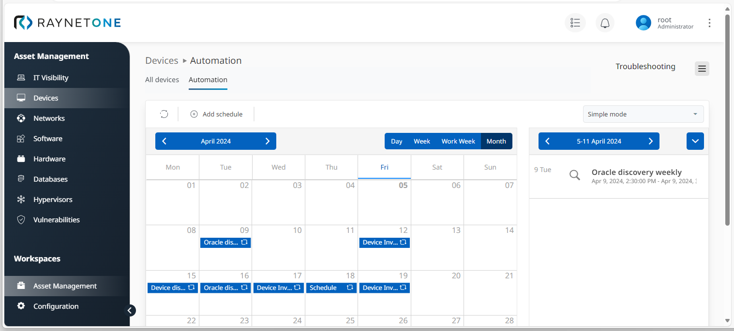Expand the agenda panel down-chevron button
The image size is (734, 331).
tap(695, 141)
